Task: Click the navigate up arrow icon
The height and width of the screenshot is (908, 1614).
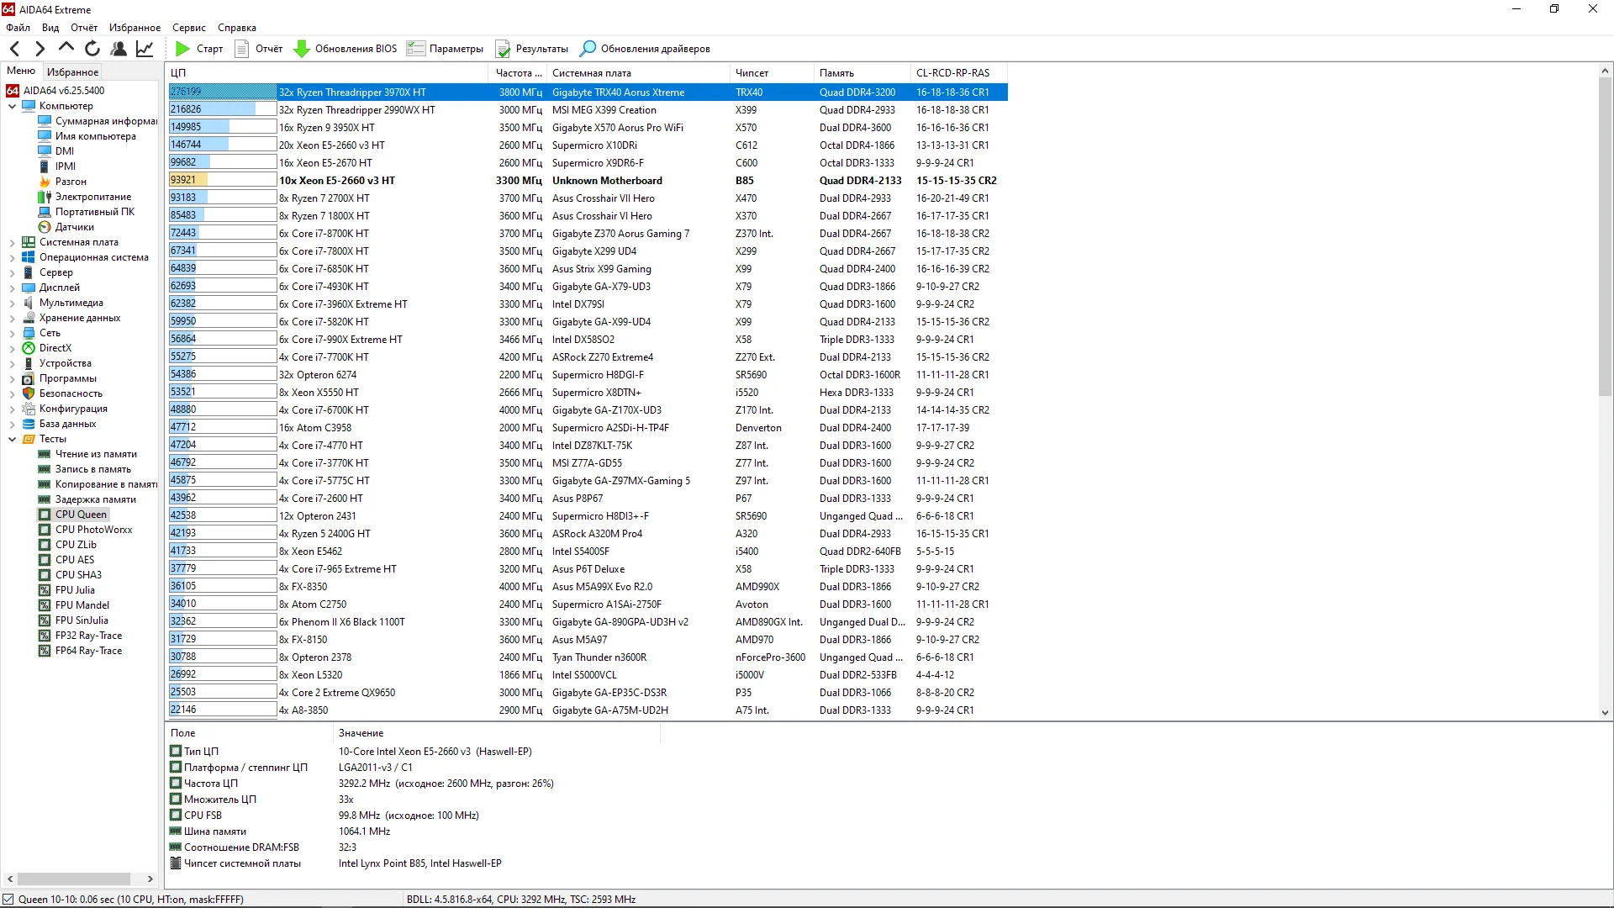Action: (66, 48)
